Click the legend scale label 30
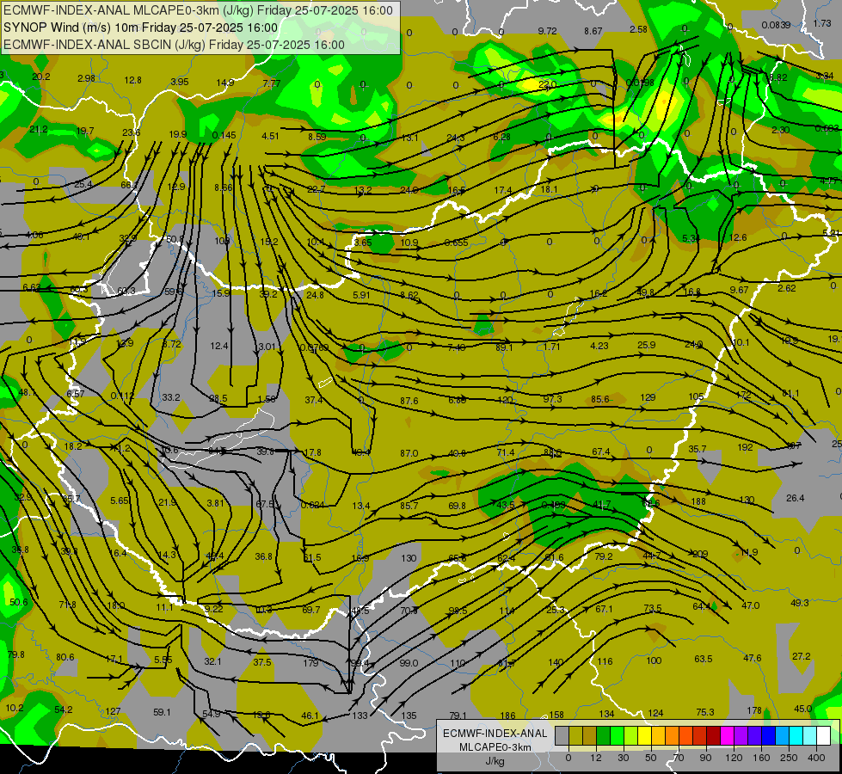This screenshot has height=774, width=842. click(x=624, y=758)
